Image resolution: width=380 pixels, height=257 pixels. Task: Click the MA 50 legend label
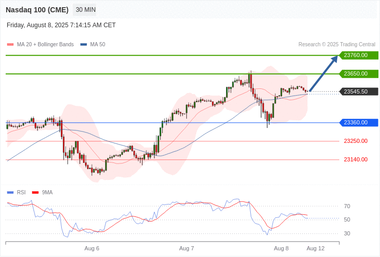click(98, 45)
